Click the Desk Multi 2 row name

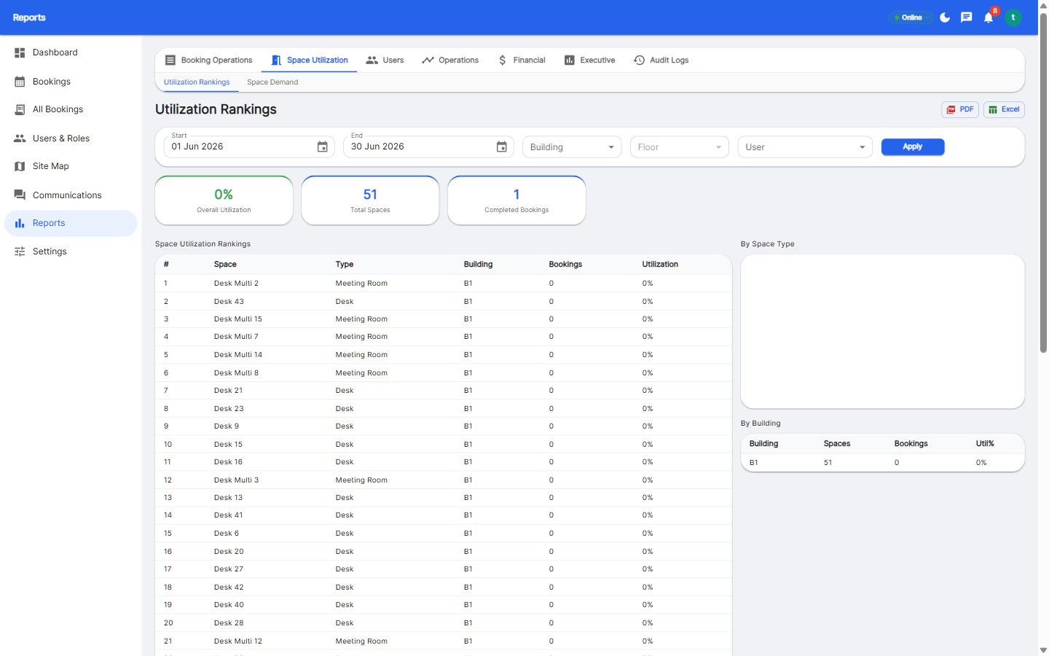236,284
